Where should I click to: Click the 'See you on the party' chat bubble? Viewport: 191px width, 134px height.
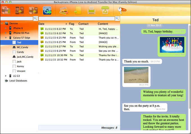tap(145, 107)
